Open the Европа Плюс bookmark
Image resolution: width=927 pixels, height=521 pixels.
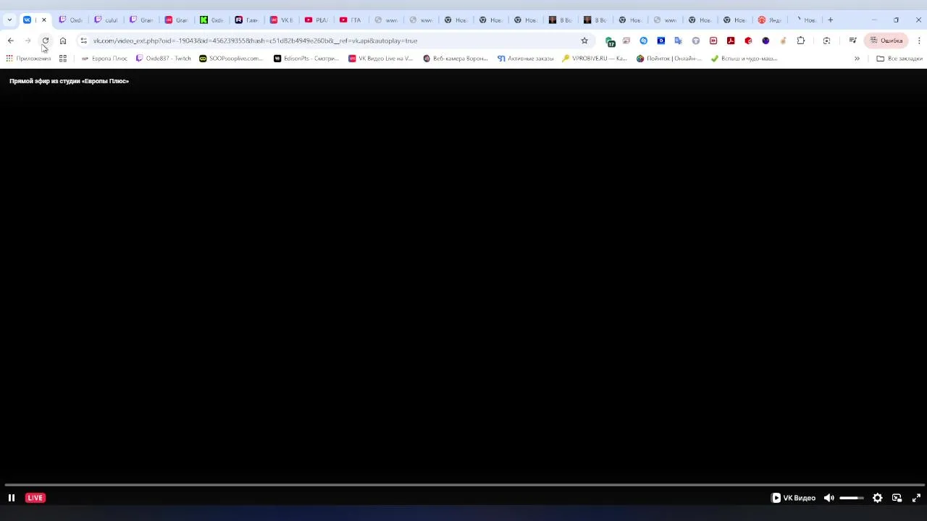click(104, 59)
